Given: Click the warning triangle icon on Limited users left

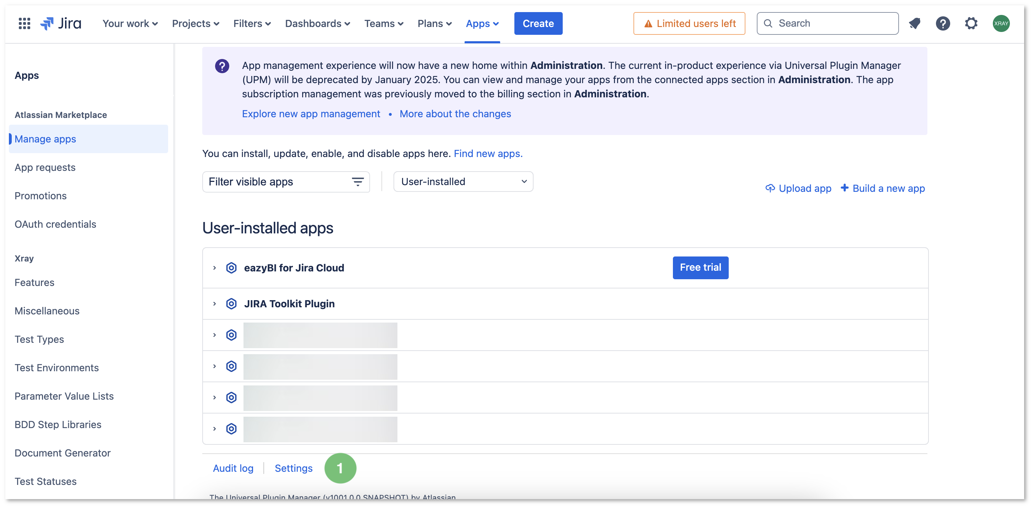Looking at the screenshot, I should click(648, 24).
